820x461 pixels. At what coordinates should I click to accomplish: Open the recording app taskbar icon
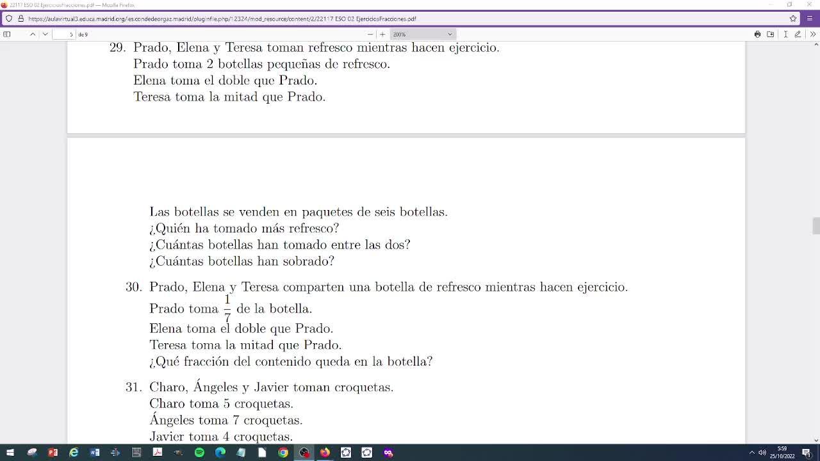coord(304,453)
